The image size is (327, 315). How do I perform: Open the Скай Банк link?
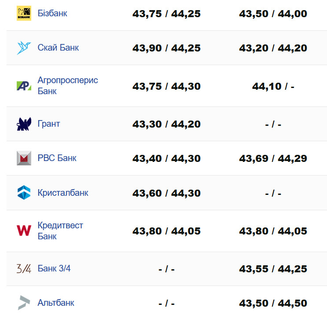click(58, 48)
